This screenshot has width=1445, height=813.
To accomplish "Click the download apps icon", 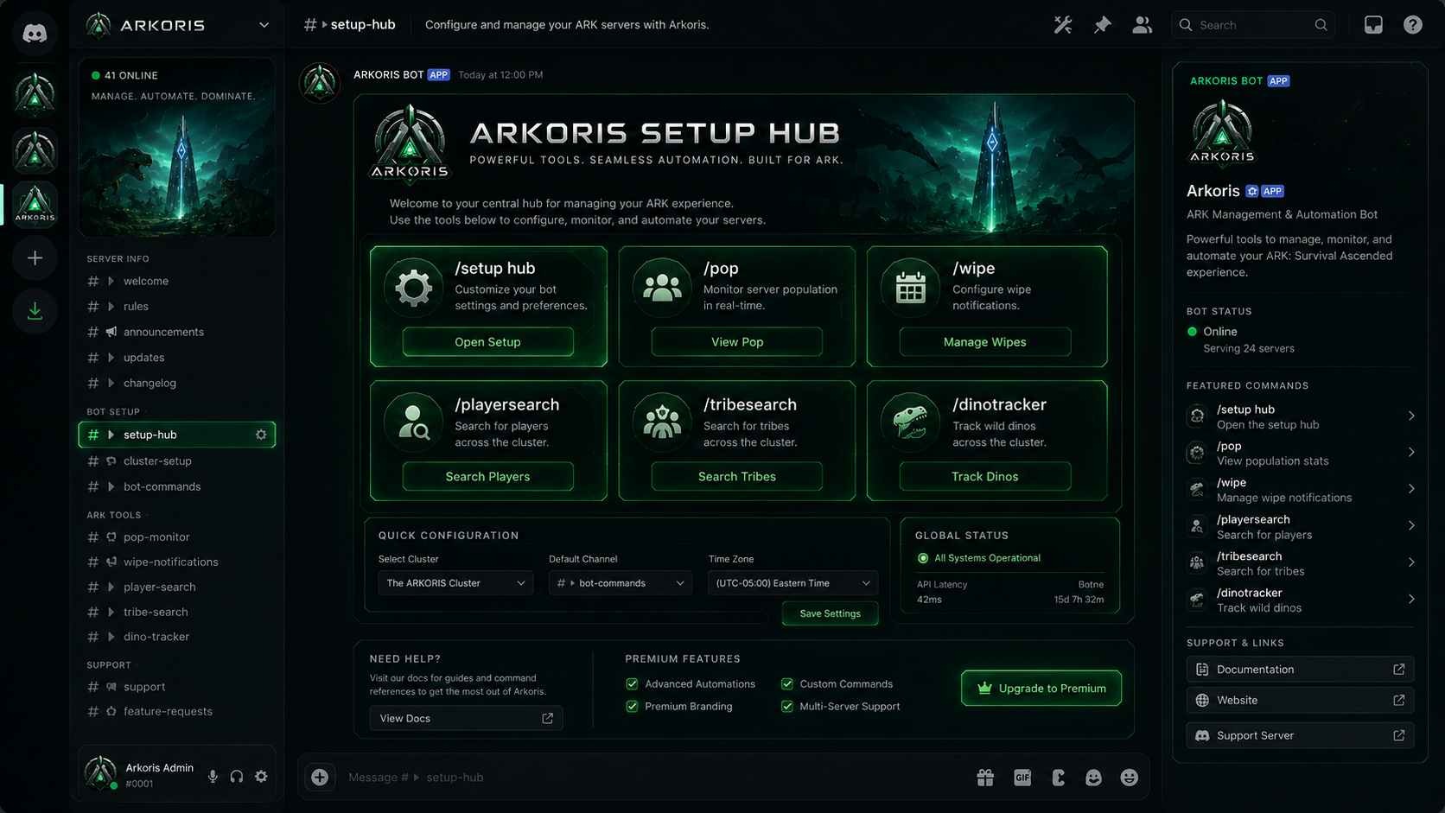I will [35, 311].
